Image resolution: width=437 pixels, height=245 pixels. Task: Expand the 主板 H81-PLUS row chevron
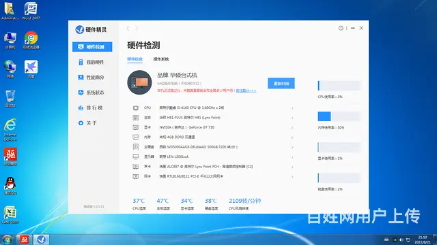(292, 118)
